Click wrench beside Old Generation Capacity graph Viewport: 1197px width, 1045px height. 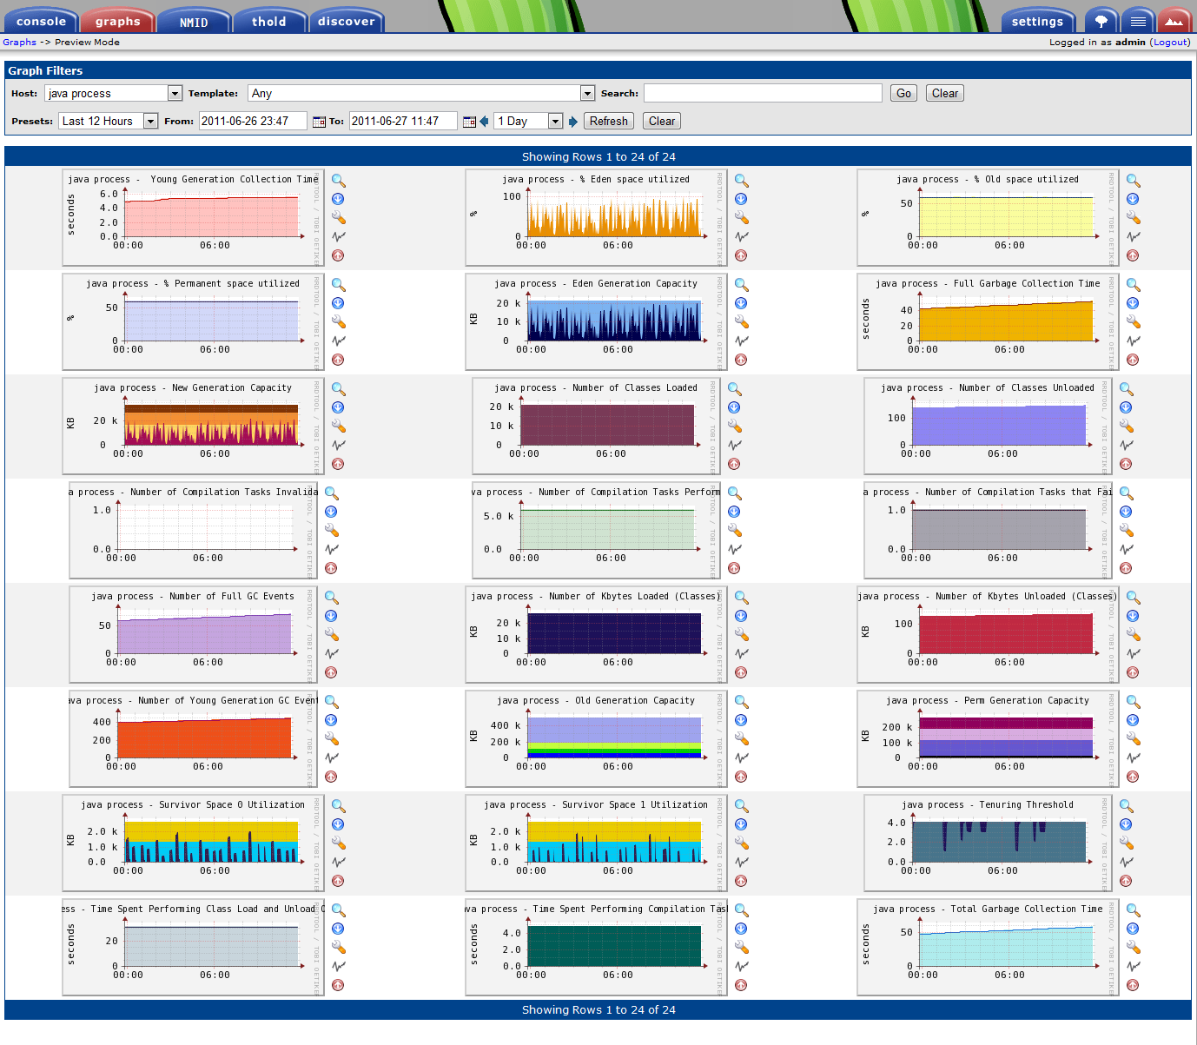[x=742, y=738]
